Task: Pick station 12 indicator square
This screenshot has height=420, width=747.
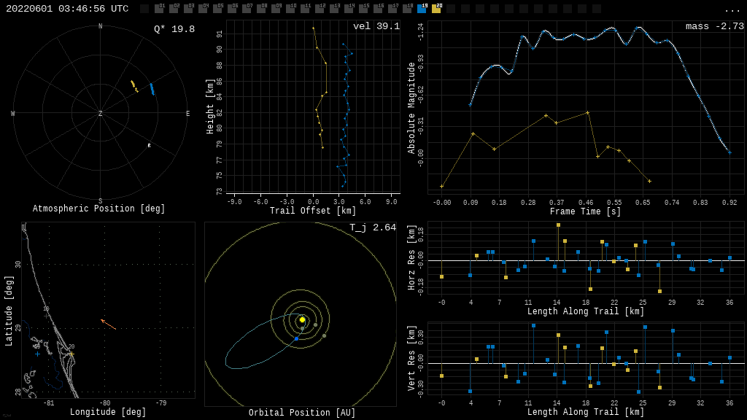Action: (320, 9)
